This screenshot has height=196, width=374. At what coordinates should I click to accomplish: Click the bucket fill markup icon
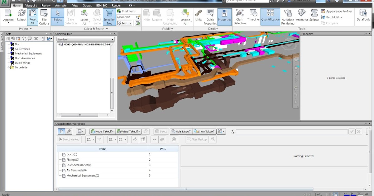pos(135,139)
